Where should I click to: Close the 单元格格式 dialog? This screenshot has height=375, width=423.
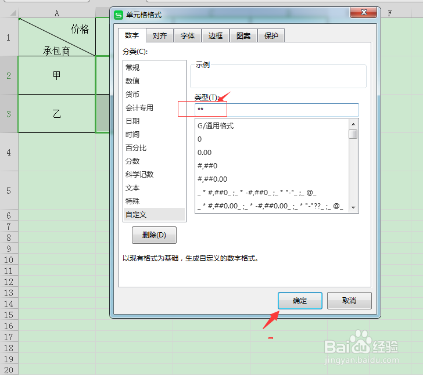tap(363, 12)
